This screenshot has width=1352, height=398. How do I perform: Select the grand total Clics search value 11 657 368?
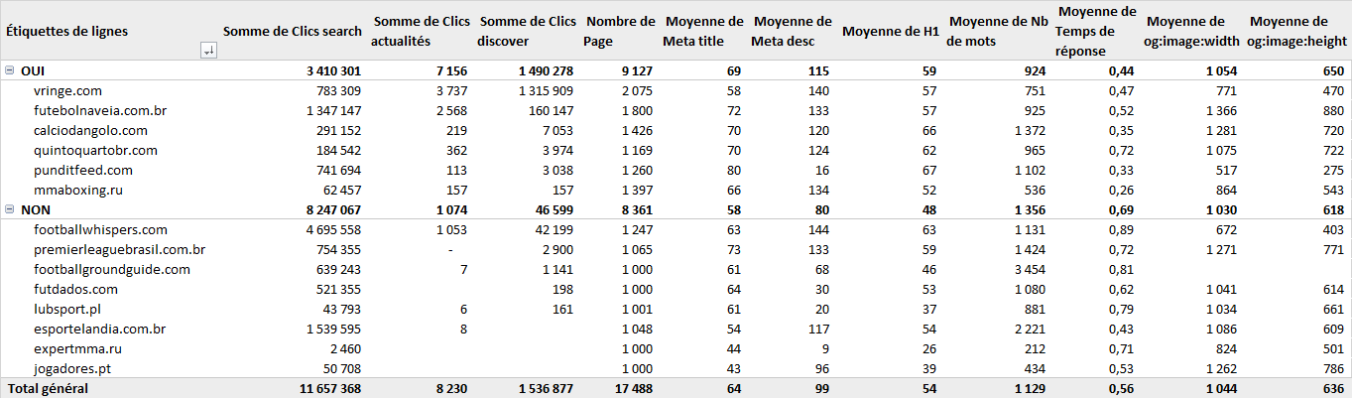pos(323,388)
